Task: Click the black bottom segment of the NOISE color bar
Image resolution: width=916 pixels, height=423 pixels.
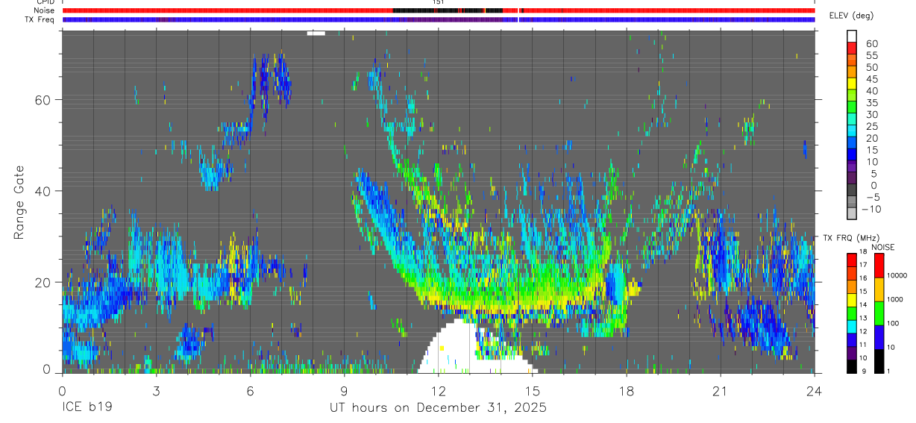Action: point(879,360)
